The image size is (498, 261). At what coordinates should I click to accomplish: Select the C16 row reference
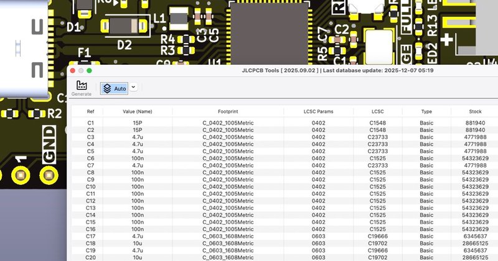[x=90, y=229]
